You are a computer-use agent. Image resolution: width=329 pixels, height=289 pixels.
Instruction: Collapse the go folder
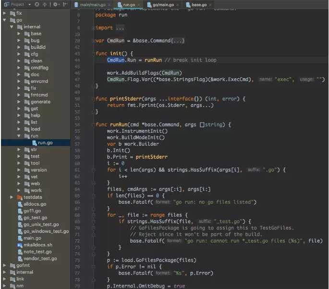pos(4,20)
